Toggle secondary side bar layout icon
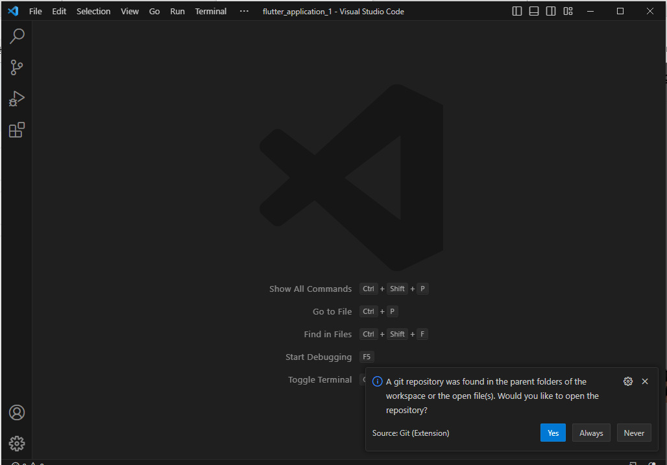Image resolution: width=667 pixels, height=465 pixels. click(x=551, y=11)
